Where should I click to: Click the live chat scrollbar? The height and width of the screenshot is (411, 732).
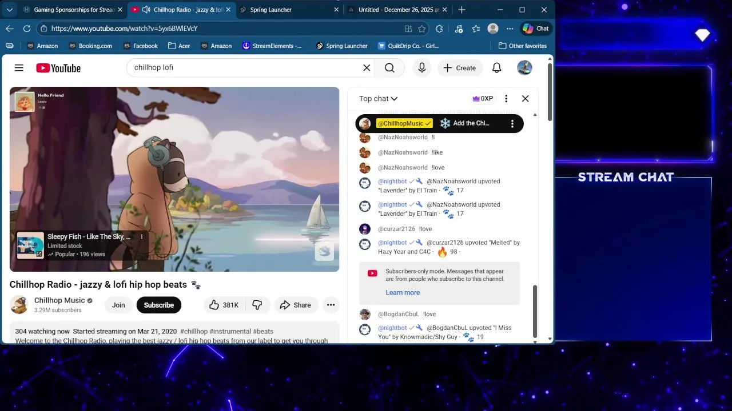pyautogui.click(x=535, y=311)
